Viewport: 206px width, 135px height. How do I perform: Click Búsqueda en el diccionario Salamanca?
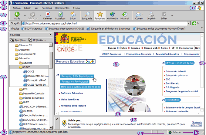click(x=108, y=28)
